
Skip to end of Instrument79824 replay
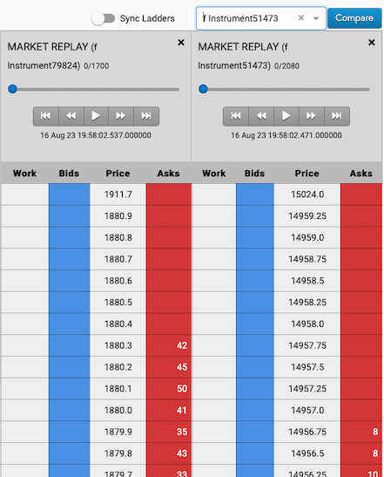(146, 116)
